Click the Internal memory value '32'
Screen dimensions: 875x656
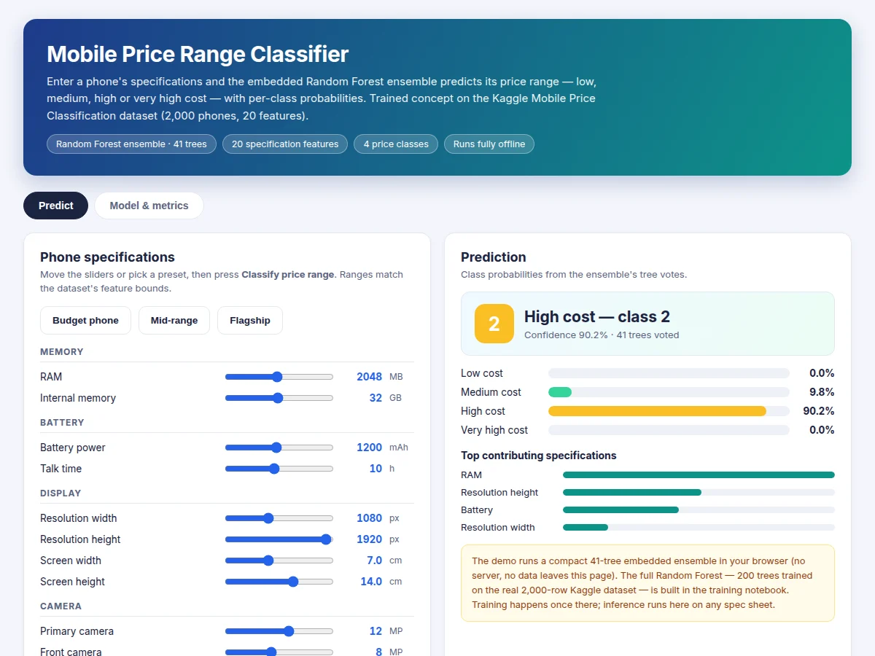[x=376, y=398]
